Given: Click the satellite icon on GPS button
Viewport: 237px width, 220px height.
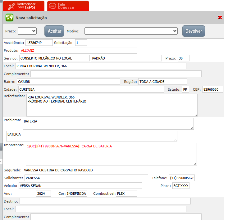Looking at the screenshot, I should point(11,6).
